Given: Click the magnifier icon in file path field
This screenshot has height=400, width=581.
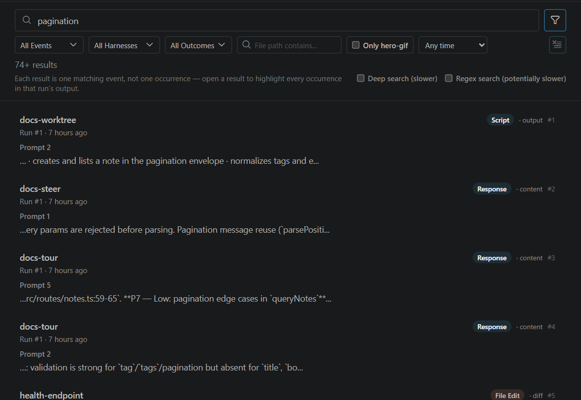Looking at the screenshot, I should [x=246, y=45].
